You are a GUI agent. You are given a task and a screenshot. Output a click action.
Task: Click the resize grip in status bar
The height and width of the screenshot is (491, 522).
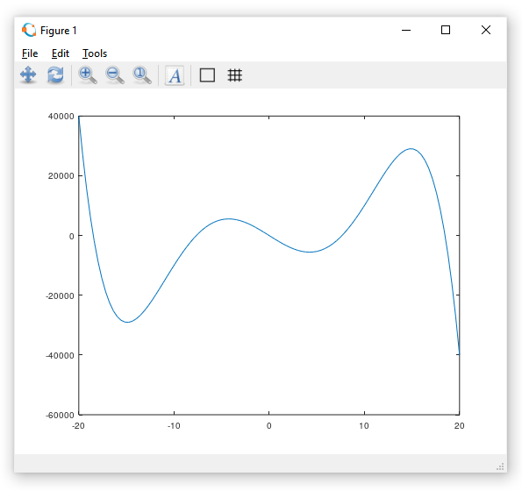pos(500,466)
